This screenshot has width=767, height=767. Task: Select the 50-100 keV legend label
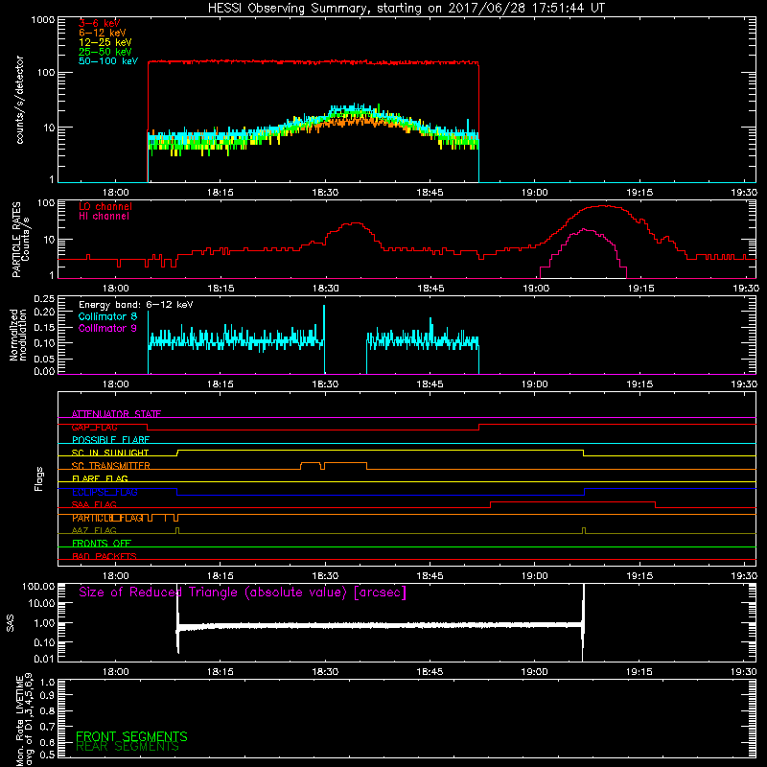pos(108,61)
